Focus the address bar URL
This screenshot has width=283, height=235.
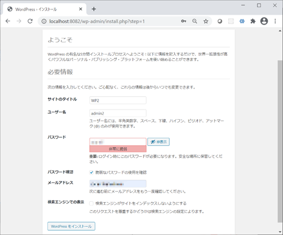[97, 21]
